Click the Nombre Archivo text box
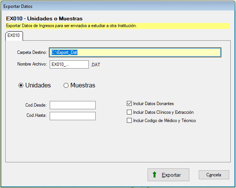236x188 pixels. click(x=69, y=64)
